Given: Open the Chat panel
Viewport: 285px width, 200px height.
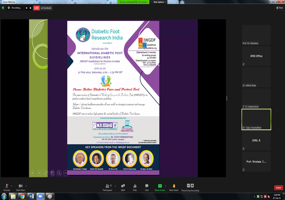Looking at the screenshot, I should click(146, 187).
